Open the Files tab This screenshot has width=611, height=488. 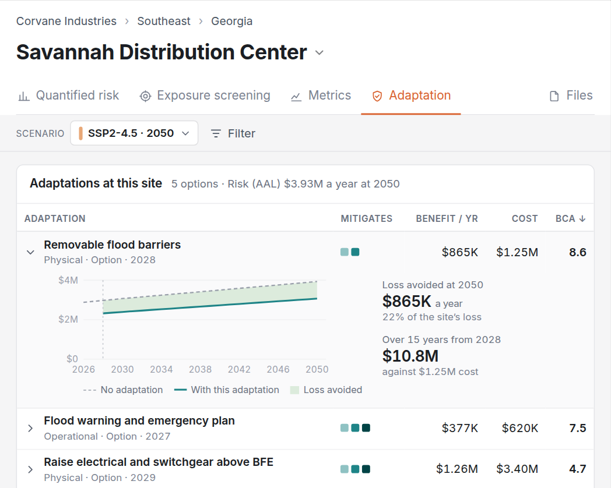571,96
